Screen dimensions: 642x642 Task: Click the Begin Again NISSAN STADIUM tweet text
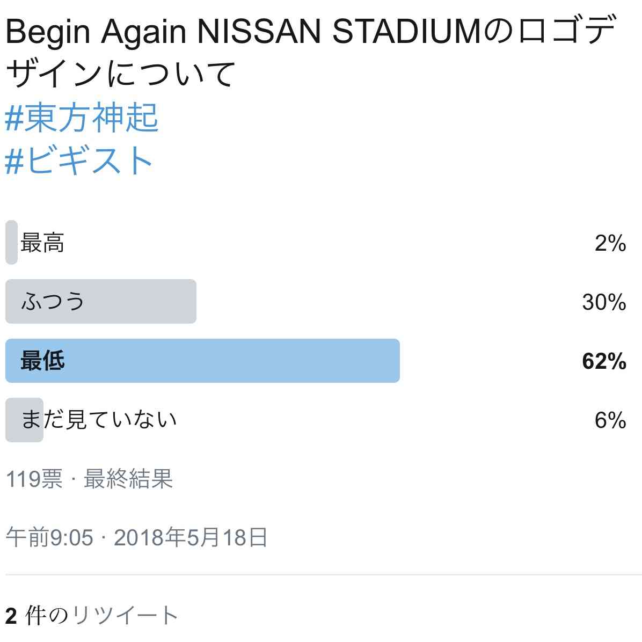point(243,31)
